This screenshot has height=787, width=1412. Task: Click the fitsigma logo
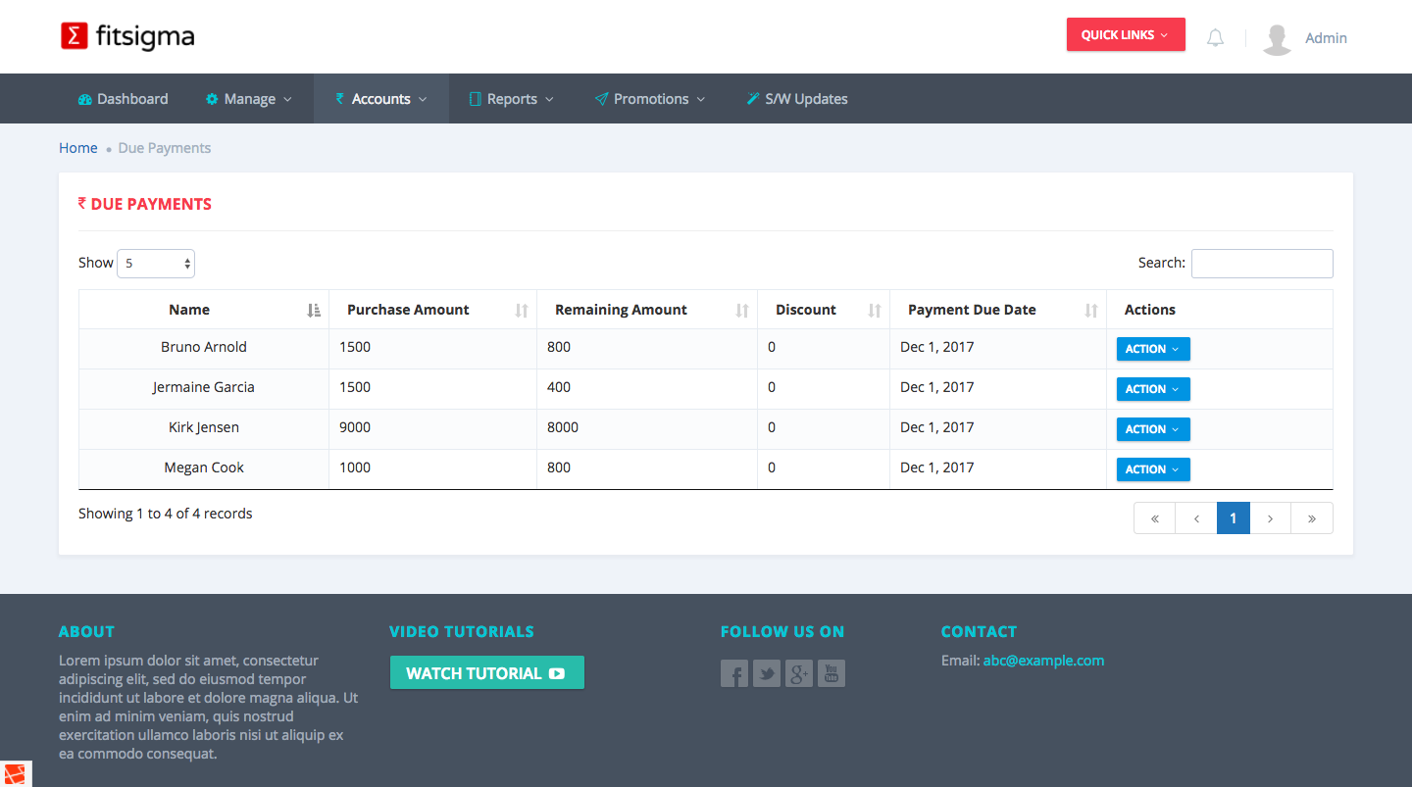(x=127, y=36)
